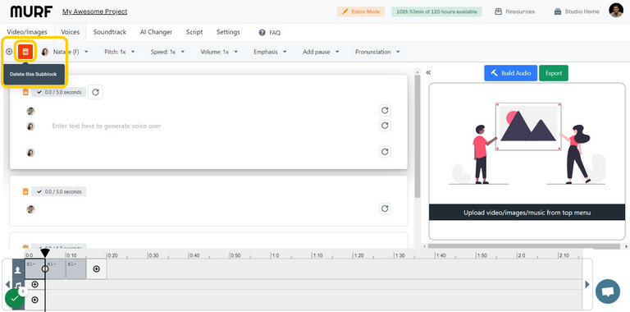Click the 'Upload video/images/music from top menu' banner
Image resolution: width=630 pixels, height=312 pixels.
tap(527, 213)
